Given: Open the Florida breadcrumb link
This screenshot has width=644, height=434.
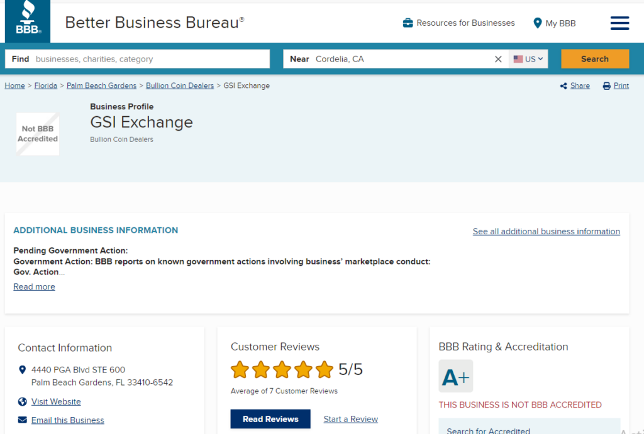Looking at the screenshot, I should [45, 86].
